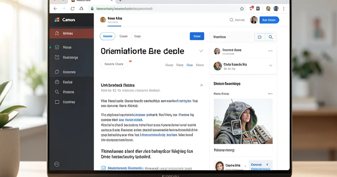The width and height of the screenshot is (337, 177).
Task: Open the three-dot menu for the first person
Action: click(x=270, y=51)
